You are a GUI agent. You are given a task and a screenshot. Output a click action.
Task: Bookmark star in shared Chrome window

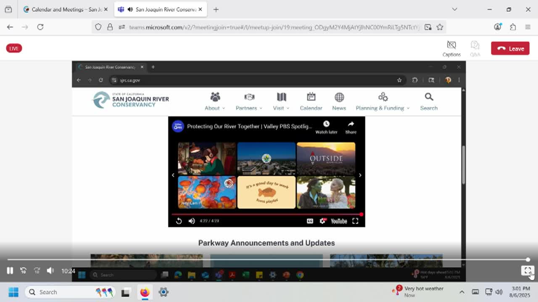(x=399, y=80)
